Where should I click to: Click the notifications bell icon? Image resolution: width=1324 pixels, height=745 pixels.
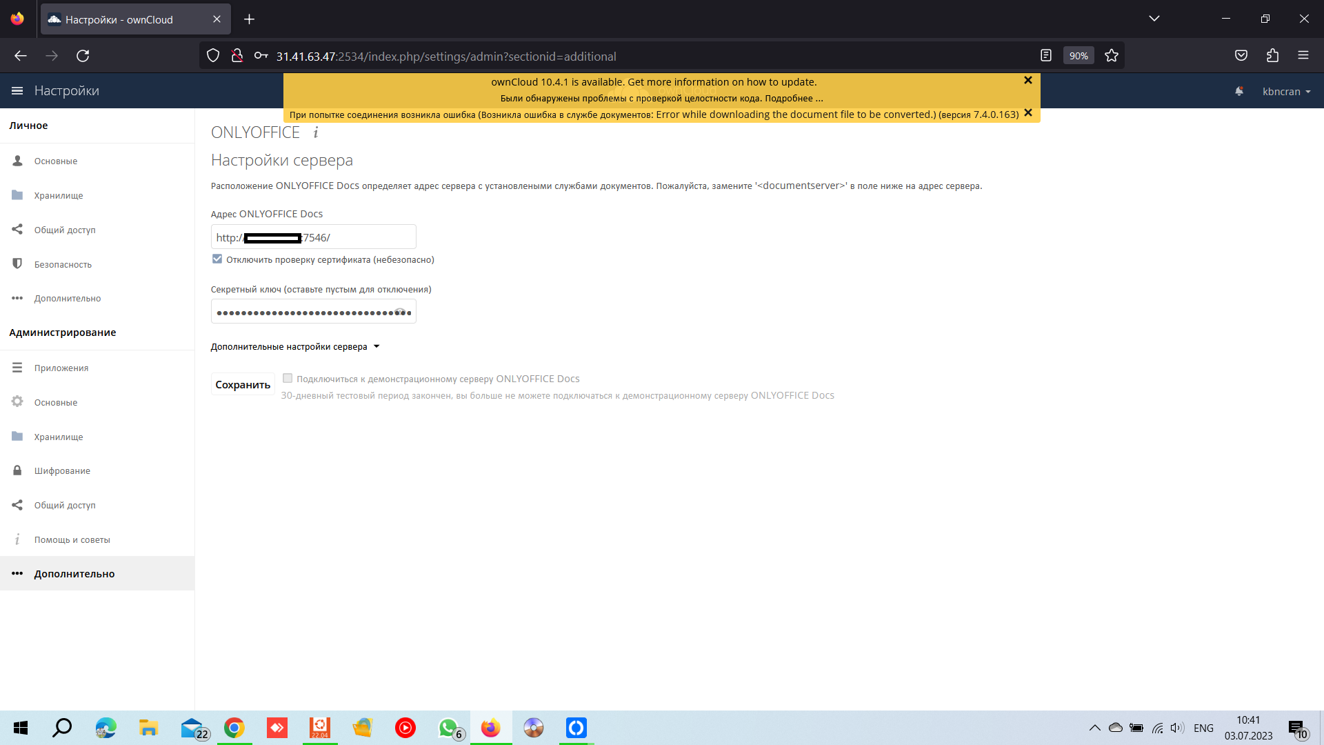click(x=1239, y=91)
